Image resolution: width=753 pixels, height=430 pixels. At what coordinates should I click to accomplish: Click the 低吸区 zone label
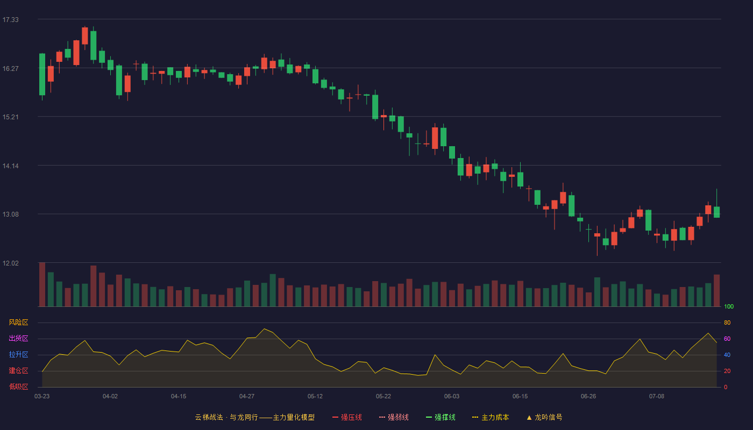[x=18, y=386]
